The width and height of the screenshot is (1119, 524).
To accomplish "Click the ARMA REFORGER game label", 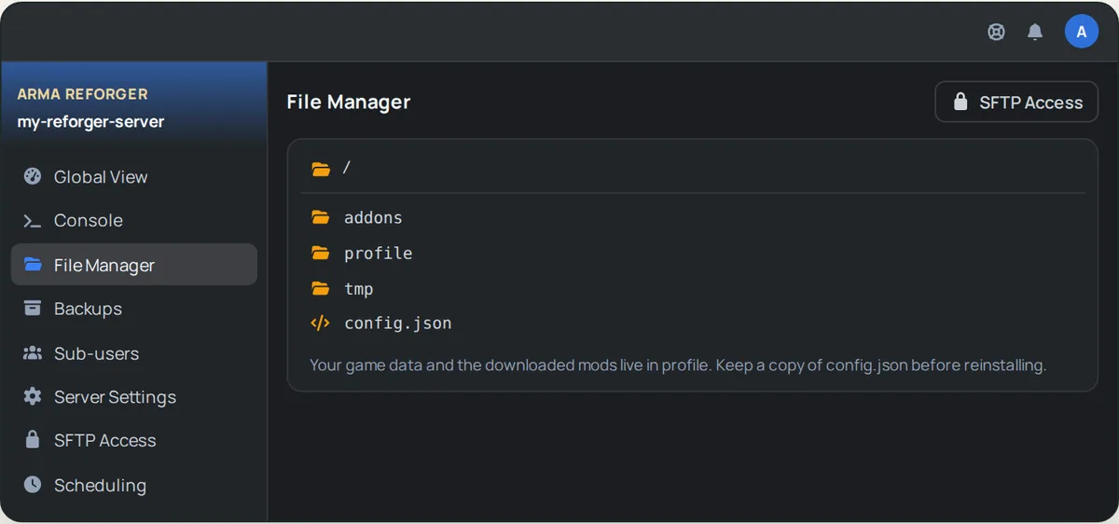I will coord(82,94).
